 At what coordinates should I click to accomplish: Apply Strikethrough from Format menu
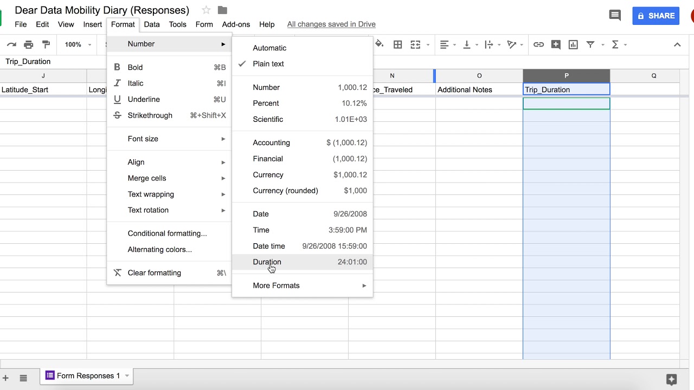(x=169, y=115)
